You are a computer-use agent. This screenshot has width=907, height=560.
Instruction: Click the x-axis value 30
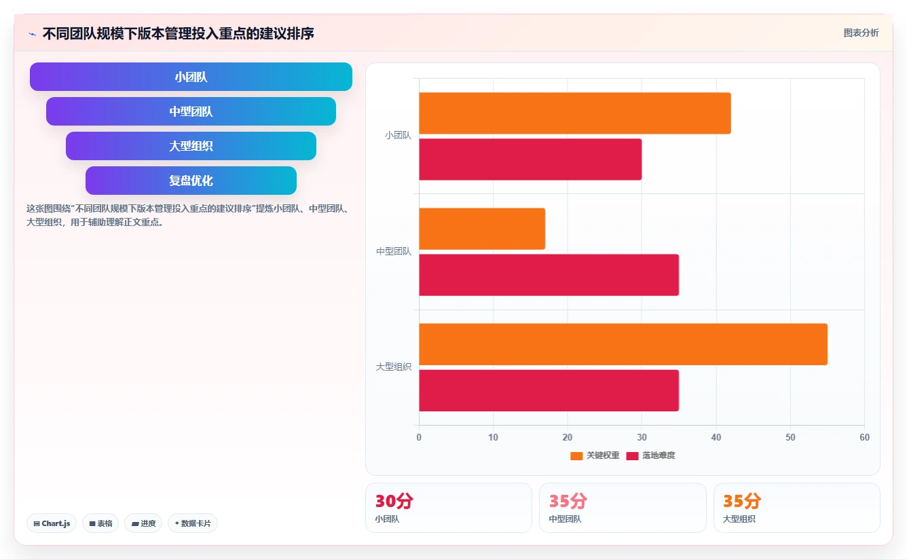[642, 437]
